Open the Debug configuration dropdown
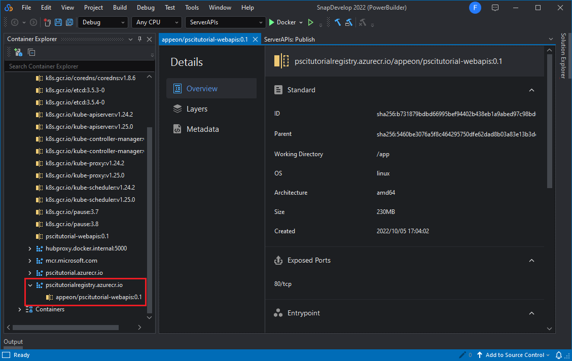The image size is (572, 361). [x=103, y=22]
